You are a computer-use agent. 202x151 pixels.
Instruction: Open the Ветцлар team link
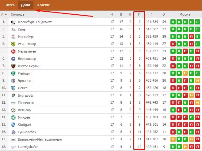pyautogui.click(x=24, y=110)
